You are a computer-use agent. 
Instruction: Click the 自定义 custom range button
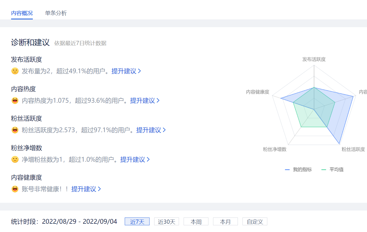255,222
